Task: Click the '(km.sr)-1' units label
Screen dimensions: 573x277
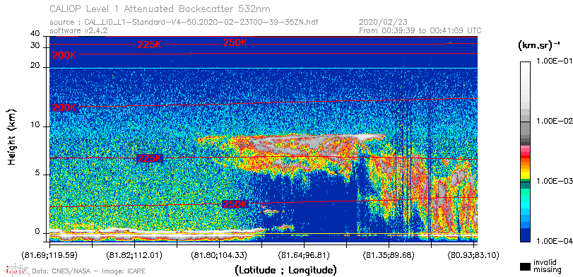Action: (x=539, y=45)
